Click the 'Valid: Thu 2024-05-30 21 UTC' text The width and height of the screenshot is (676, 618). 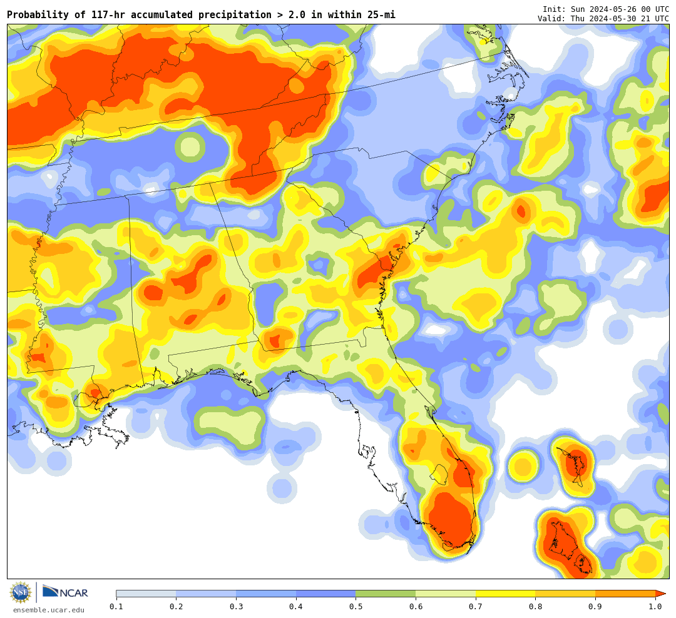click(603, 19)
